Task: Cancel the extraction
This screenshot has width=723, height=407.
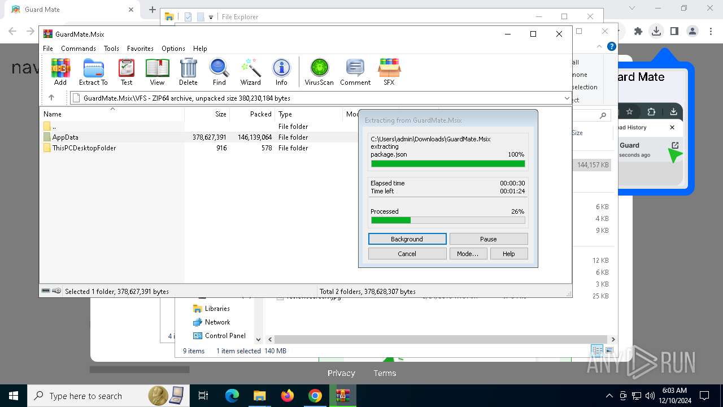Action: tap(407, 254)
